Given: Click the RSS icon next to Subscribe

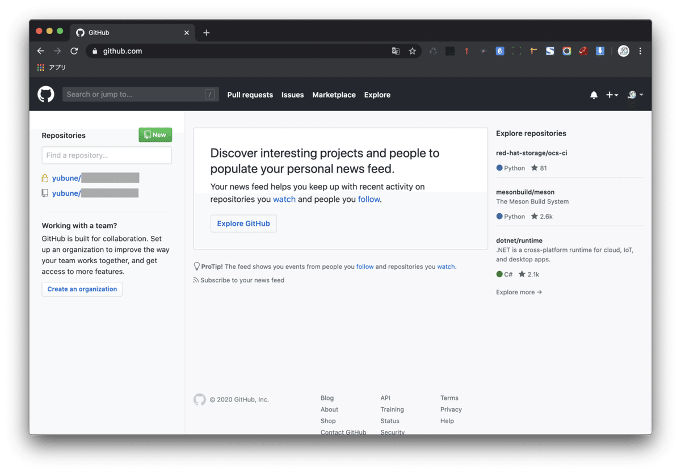Looking at the screenshot, I should [196, 280].
